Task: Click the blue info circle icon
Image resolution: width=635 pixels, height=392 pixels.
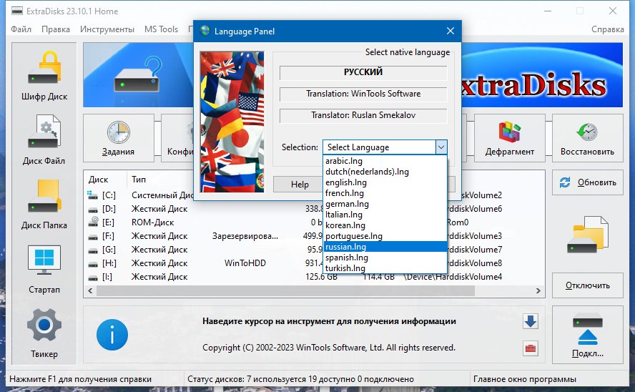Action: pos(112,335)
